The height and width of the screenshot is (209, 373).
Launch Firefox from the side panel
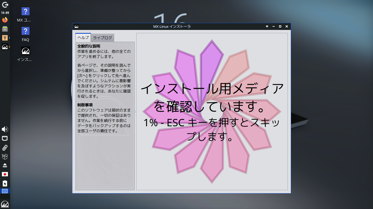click(5, 20)
